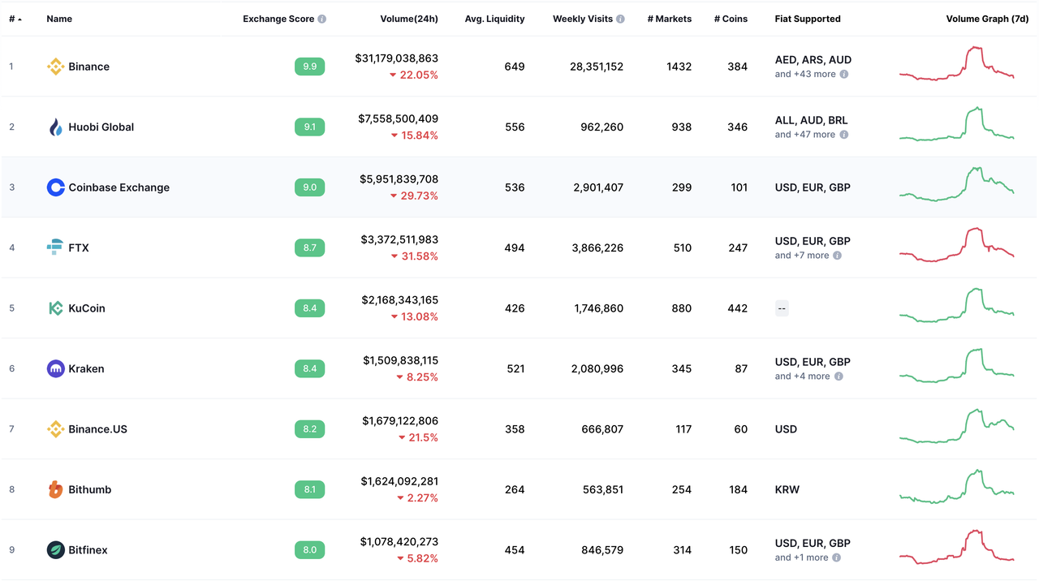1039x581 pixels.
Task: Expand Kraken 'and +4 more' fiat list
Action: click(x=802, y=377)
